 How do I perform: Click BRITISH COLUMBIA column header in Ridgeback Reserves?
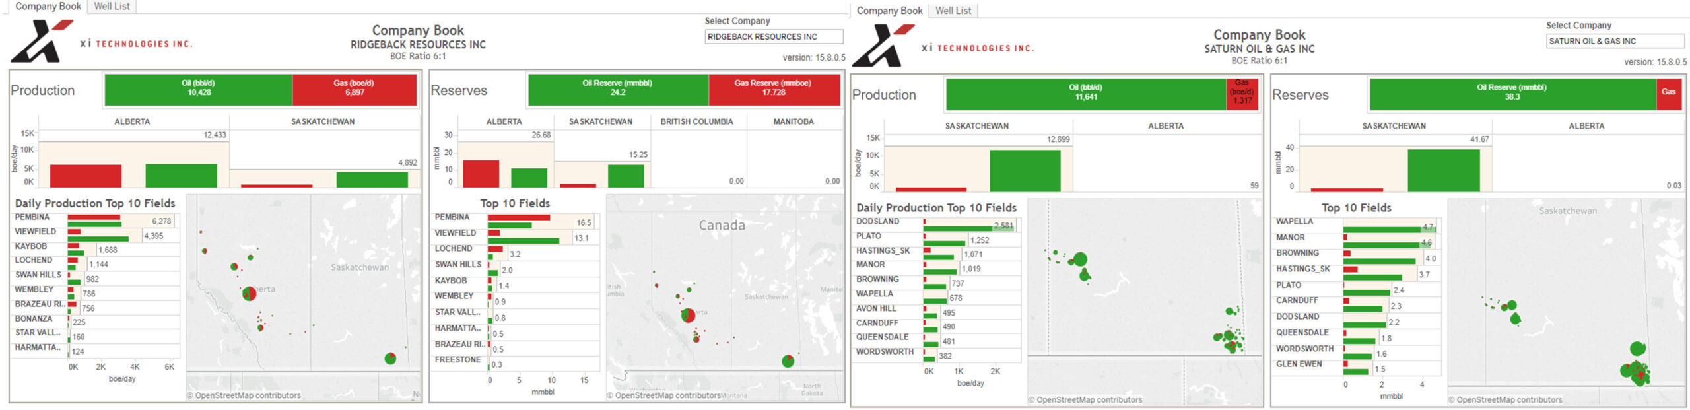(696, 122)
